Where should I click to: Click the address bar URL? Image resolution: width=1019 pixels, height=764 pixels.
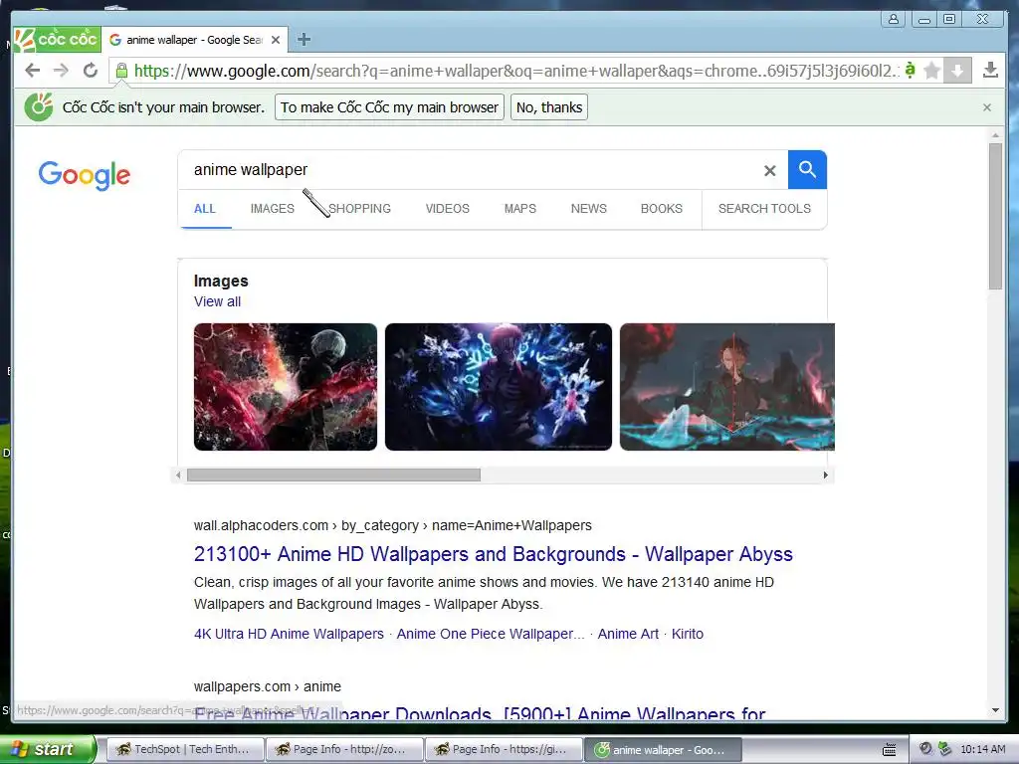516,71
